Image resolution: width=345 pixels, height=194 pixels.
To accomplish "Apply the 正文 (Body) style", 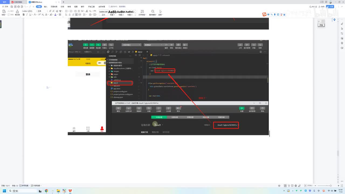I will tap(103, 13).
